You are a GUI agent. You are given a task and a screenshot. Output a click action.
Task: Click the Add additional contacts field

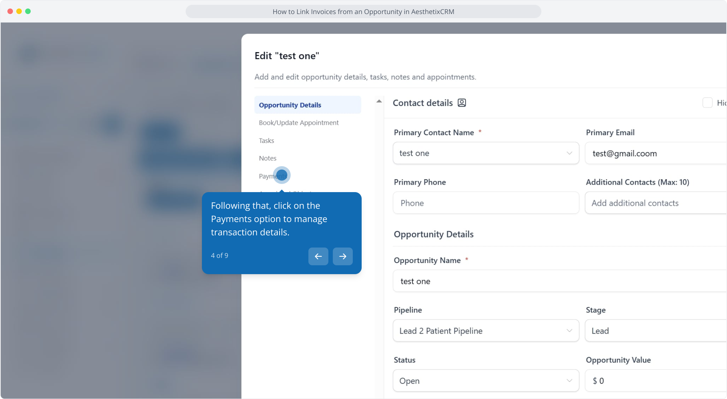(655, 203)
